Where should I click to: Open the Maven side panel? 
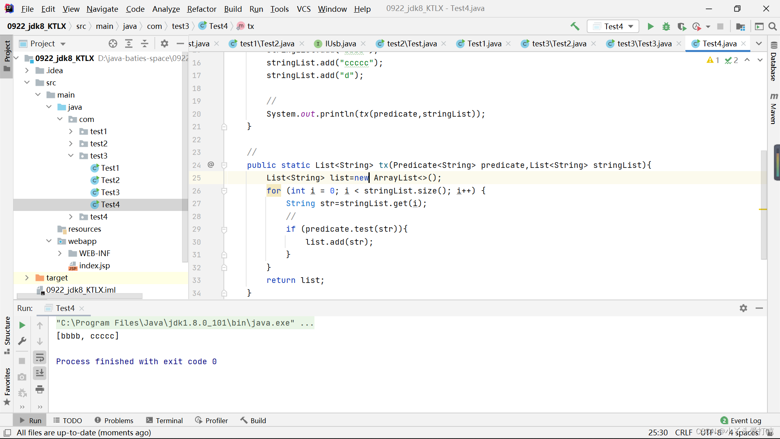(774, 108)
